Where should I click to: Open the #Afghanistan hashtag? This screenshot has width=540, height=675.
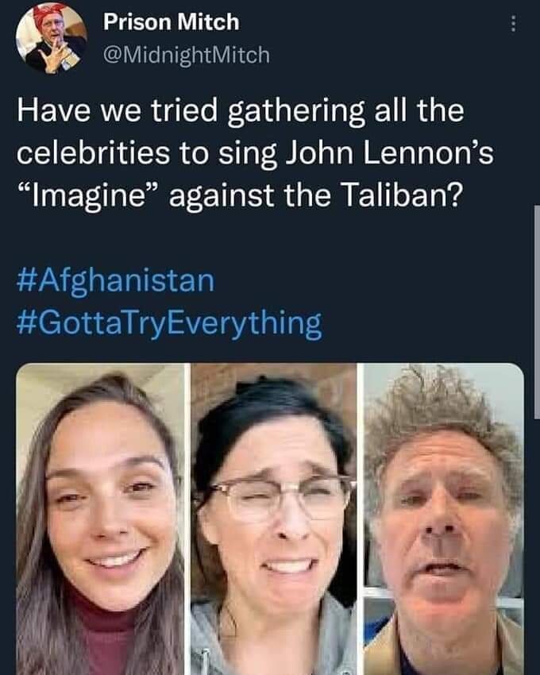115,281
